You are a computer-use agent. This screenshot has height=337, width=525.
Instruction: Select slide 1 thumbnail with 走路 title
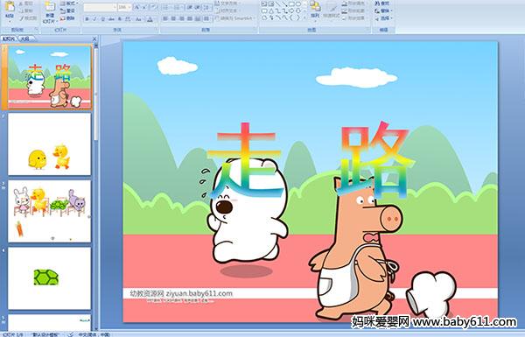49,77
